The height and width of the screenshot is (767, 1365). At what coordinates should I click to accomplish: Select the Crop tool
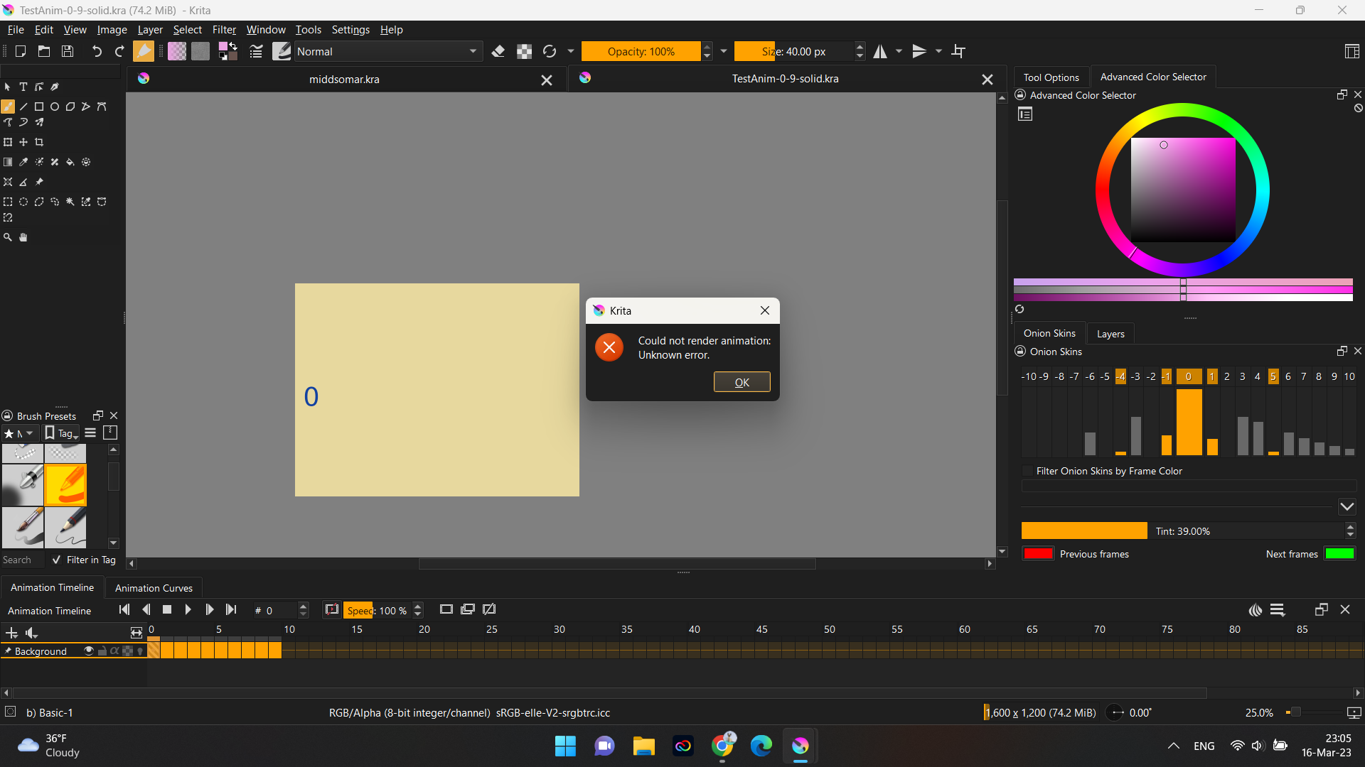(39, 142)
